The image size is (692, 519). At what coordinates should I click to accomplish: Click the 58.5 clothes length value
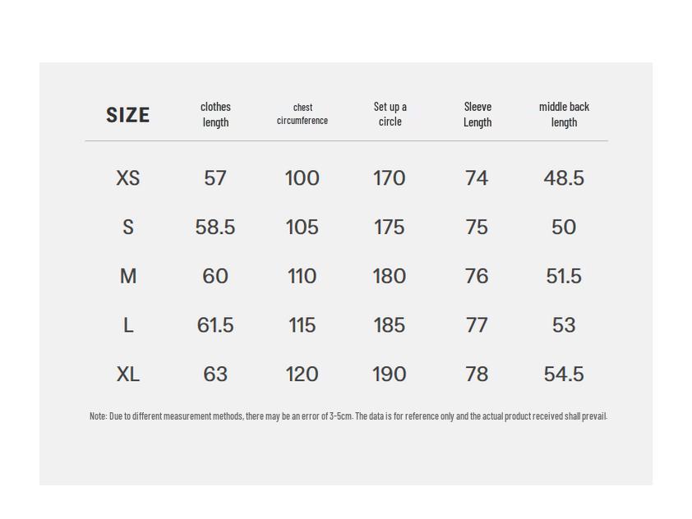(x=215, y=227)
